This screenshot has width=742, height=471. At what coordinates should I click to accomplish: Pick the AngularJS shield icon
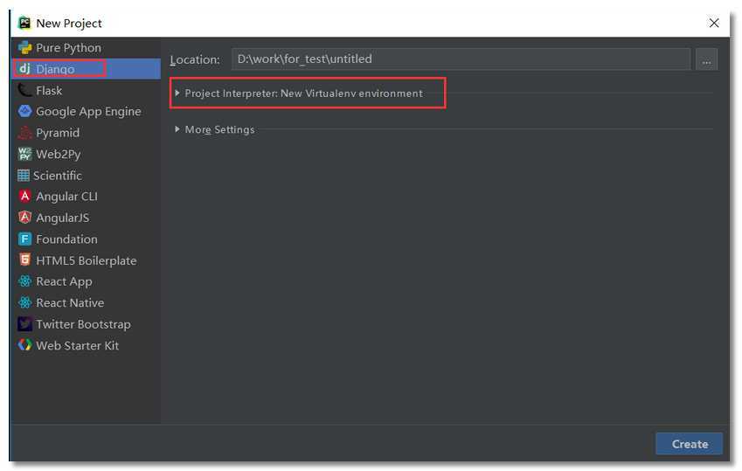click(24, 218)
